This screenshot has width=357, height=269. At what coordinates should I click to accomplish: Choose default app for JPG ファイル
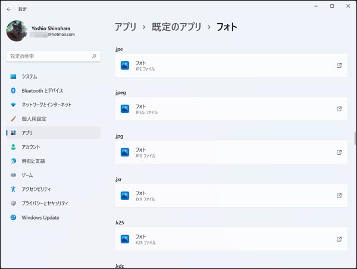coord(231,152)
